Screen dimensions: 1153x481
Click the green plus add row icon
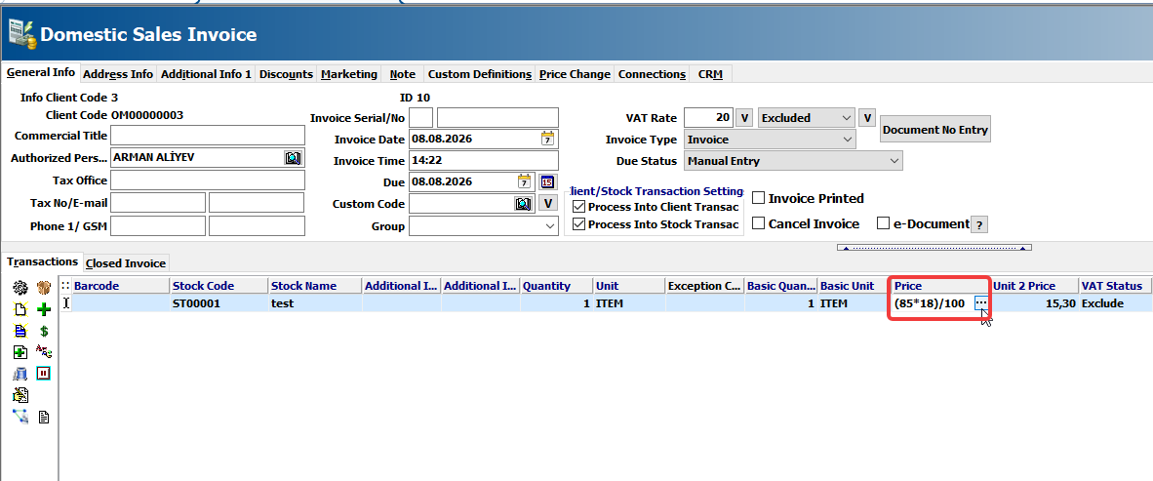click(44, 309)
